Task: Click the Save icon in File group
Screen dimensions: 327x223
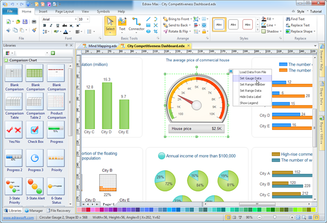Action: pos(25,21)
